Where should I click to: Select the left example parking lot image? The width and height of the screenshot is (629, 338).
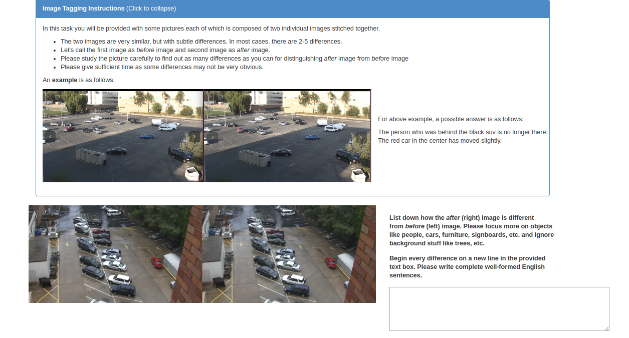[x=123, y=136]
